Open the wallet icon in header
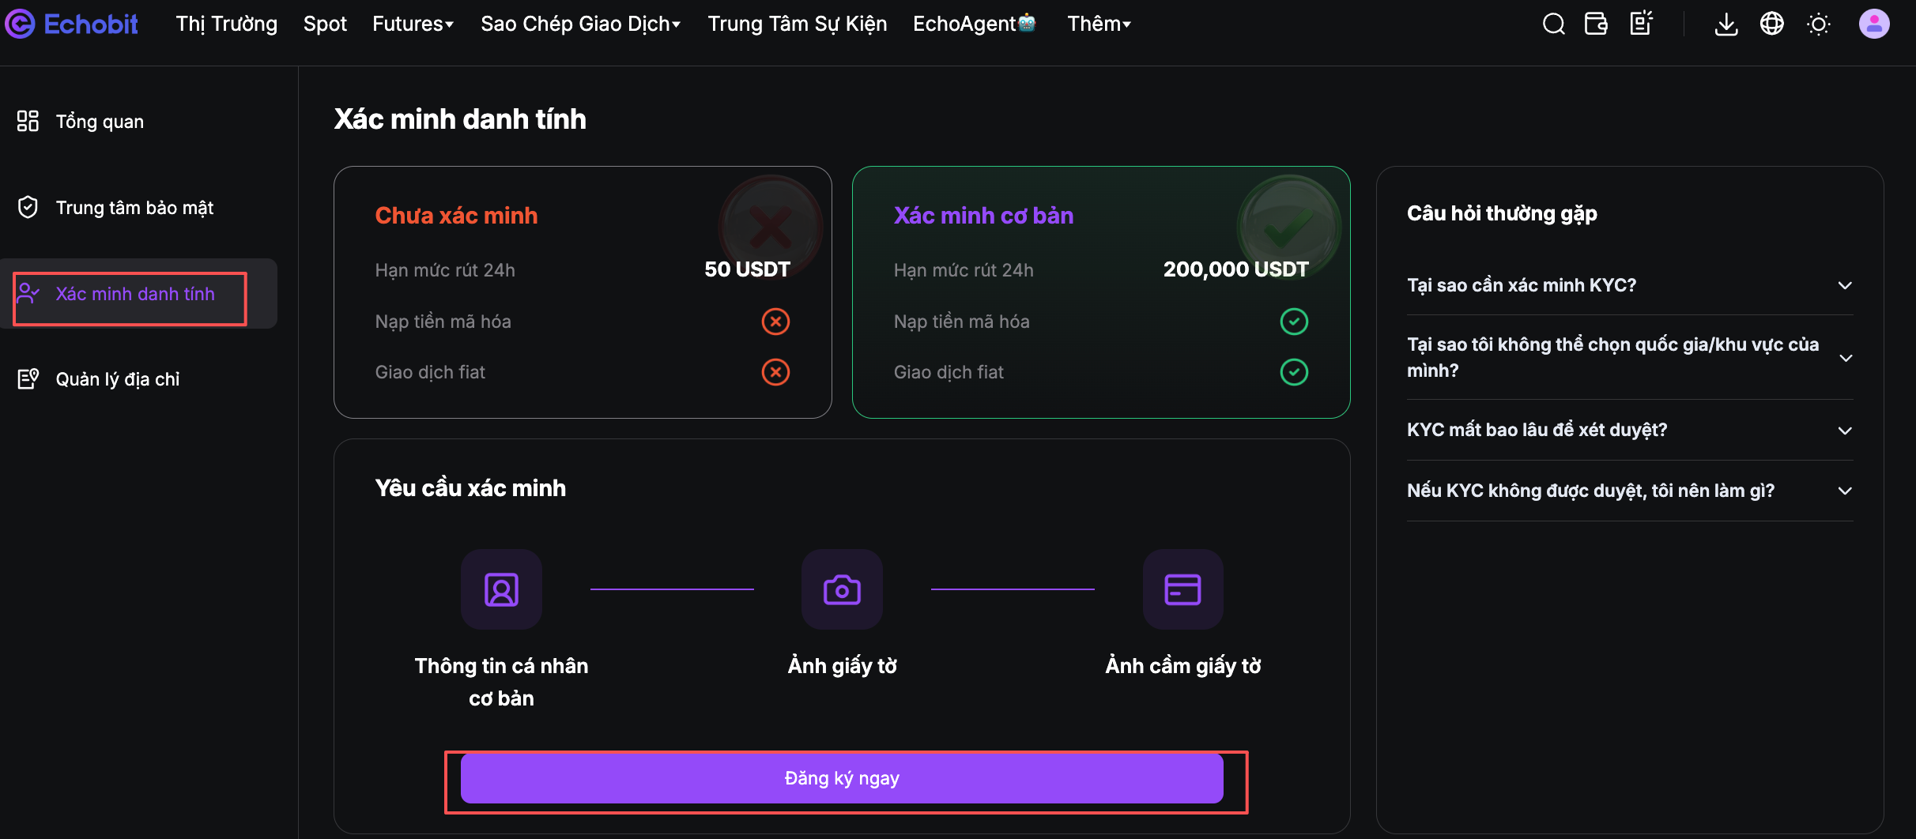Viewport: 1916px width, 839px height. click(x=1596, y=24)
